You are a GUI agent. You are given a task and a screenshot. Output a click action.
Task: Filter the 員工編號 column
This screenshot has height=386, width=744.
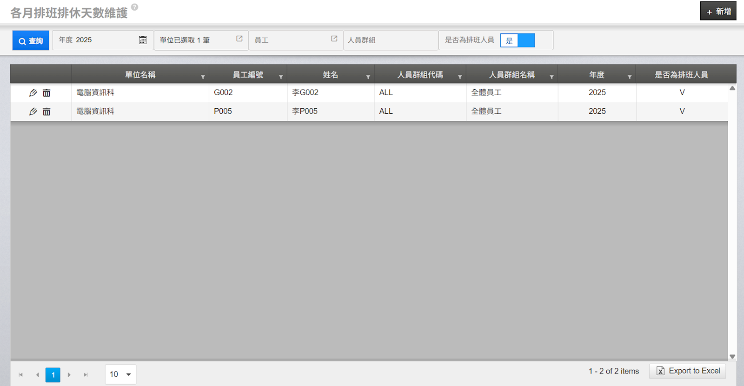pos(281,77)
